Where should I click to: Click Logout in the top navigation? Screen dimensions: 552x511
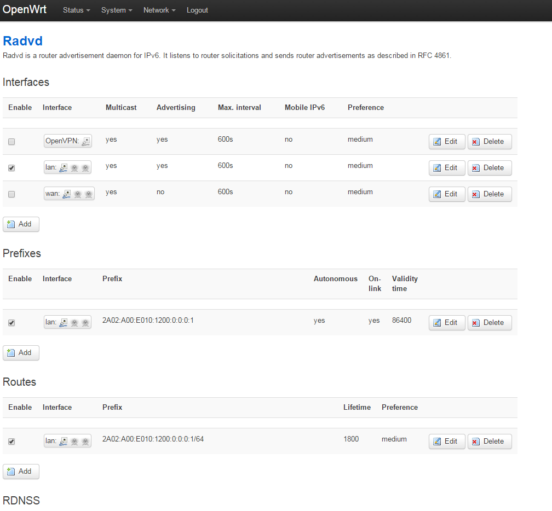pyautogui.click(x=197, y=10)
